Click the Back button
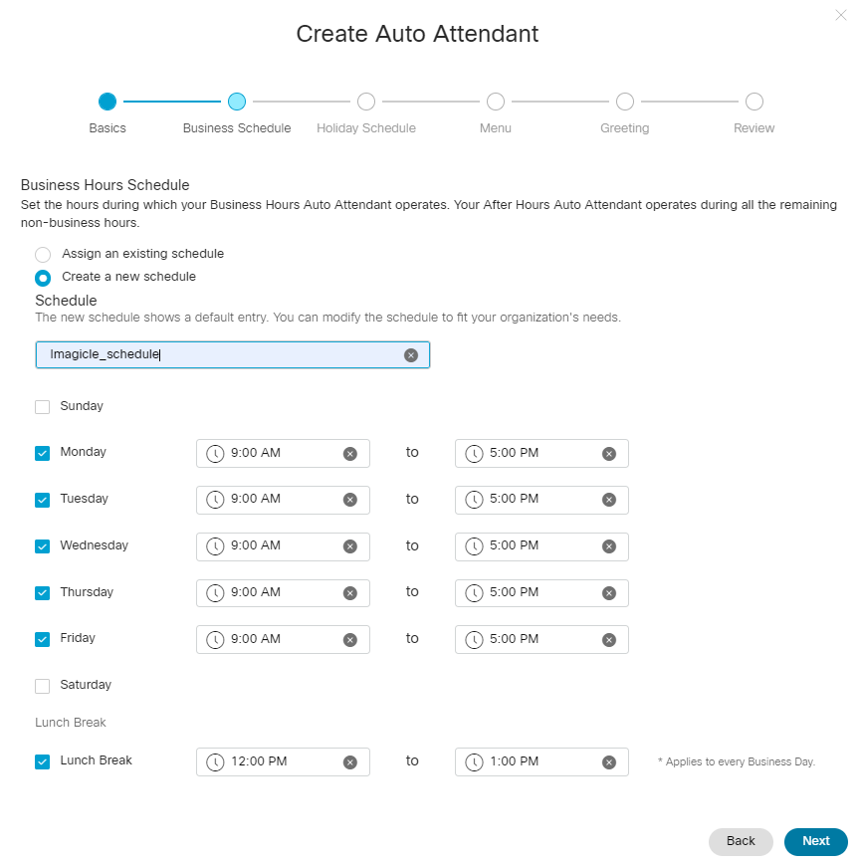Image resolution: width=861 pixels, height=865 pixels. pos(741,841)
